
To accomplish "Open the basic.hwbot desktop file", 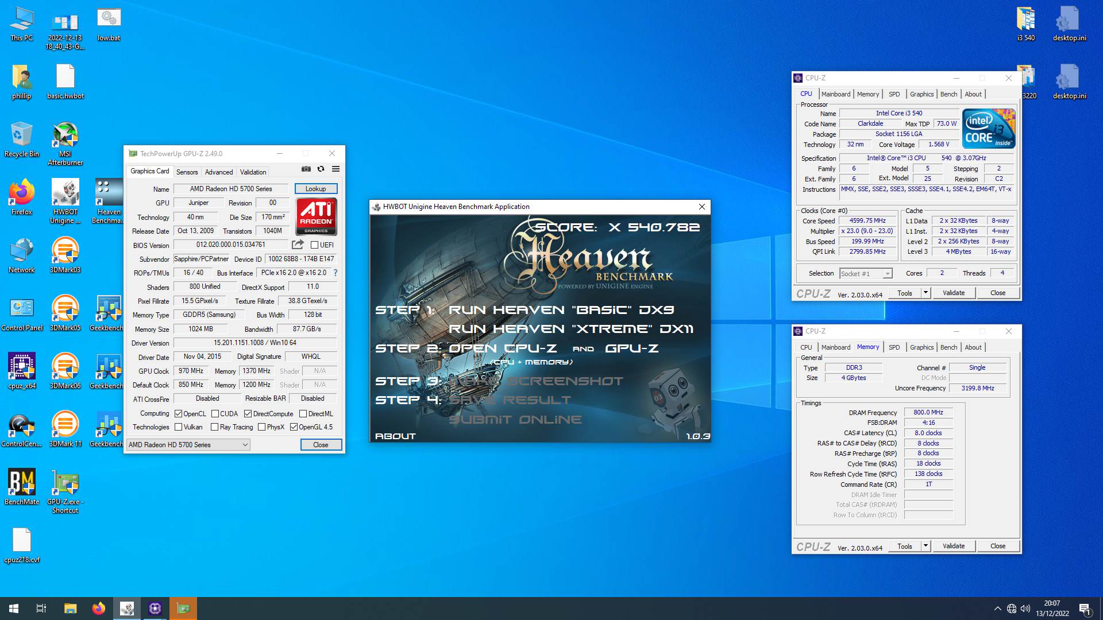I will [x=65, y=82].
